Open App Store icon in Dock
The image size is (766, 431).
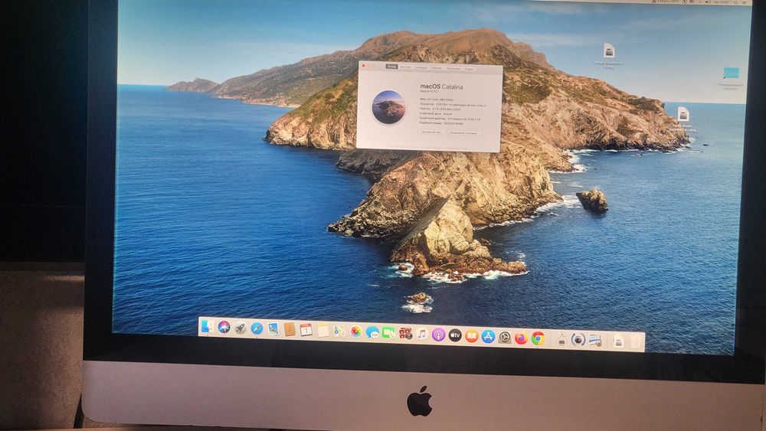489,336
